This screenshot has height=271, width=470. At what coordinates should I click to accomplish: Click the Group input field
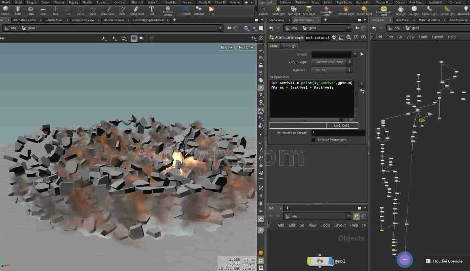331,54
